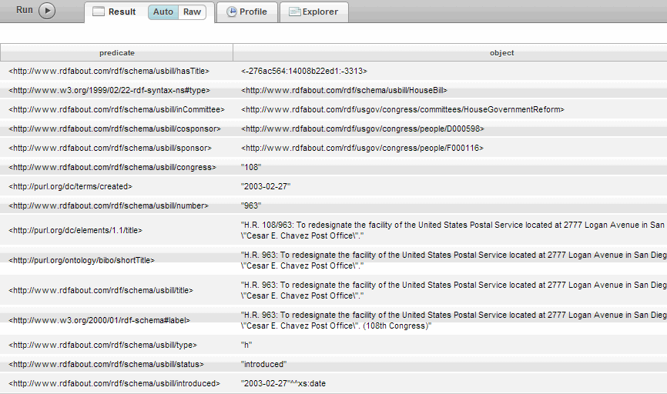Click the Run play button icon
Screen dimensions: 667x394
pyautogui.click(x=47, y=11)
